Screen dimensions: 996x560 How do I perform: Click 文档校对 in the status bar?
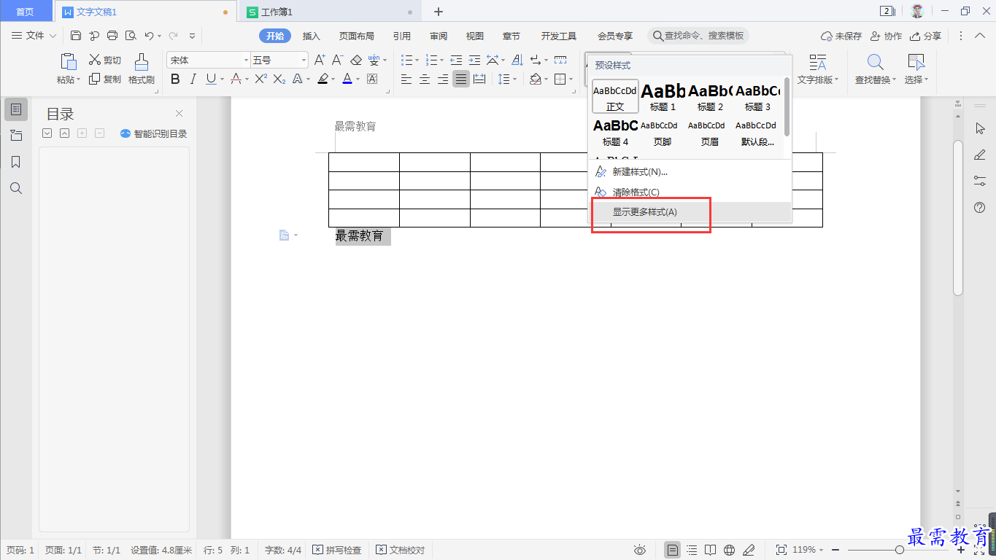(400, 550)
